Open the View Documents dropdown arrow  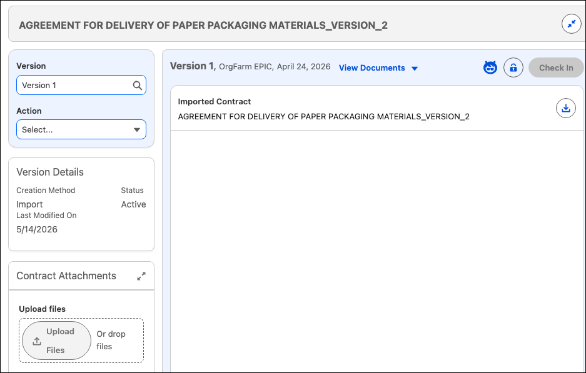pos(415,68)
